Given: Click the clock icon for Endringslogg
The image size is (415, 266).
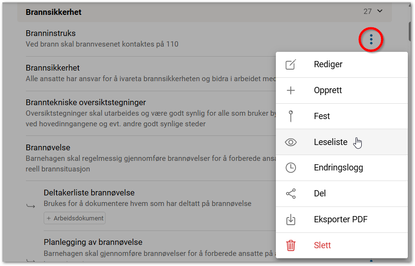Looking at the screenshot, I should [291, 168].
